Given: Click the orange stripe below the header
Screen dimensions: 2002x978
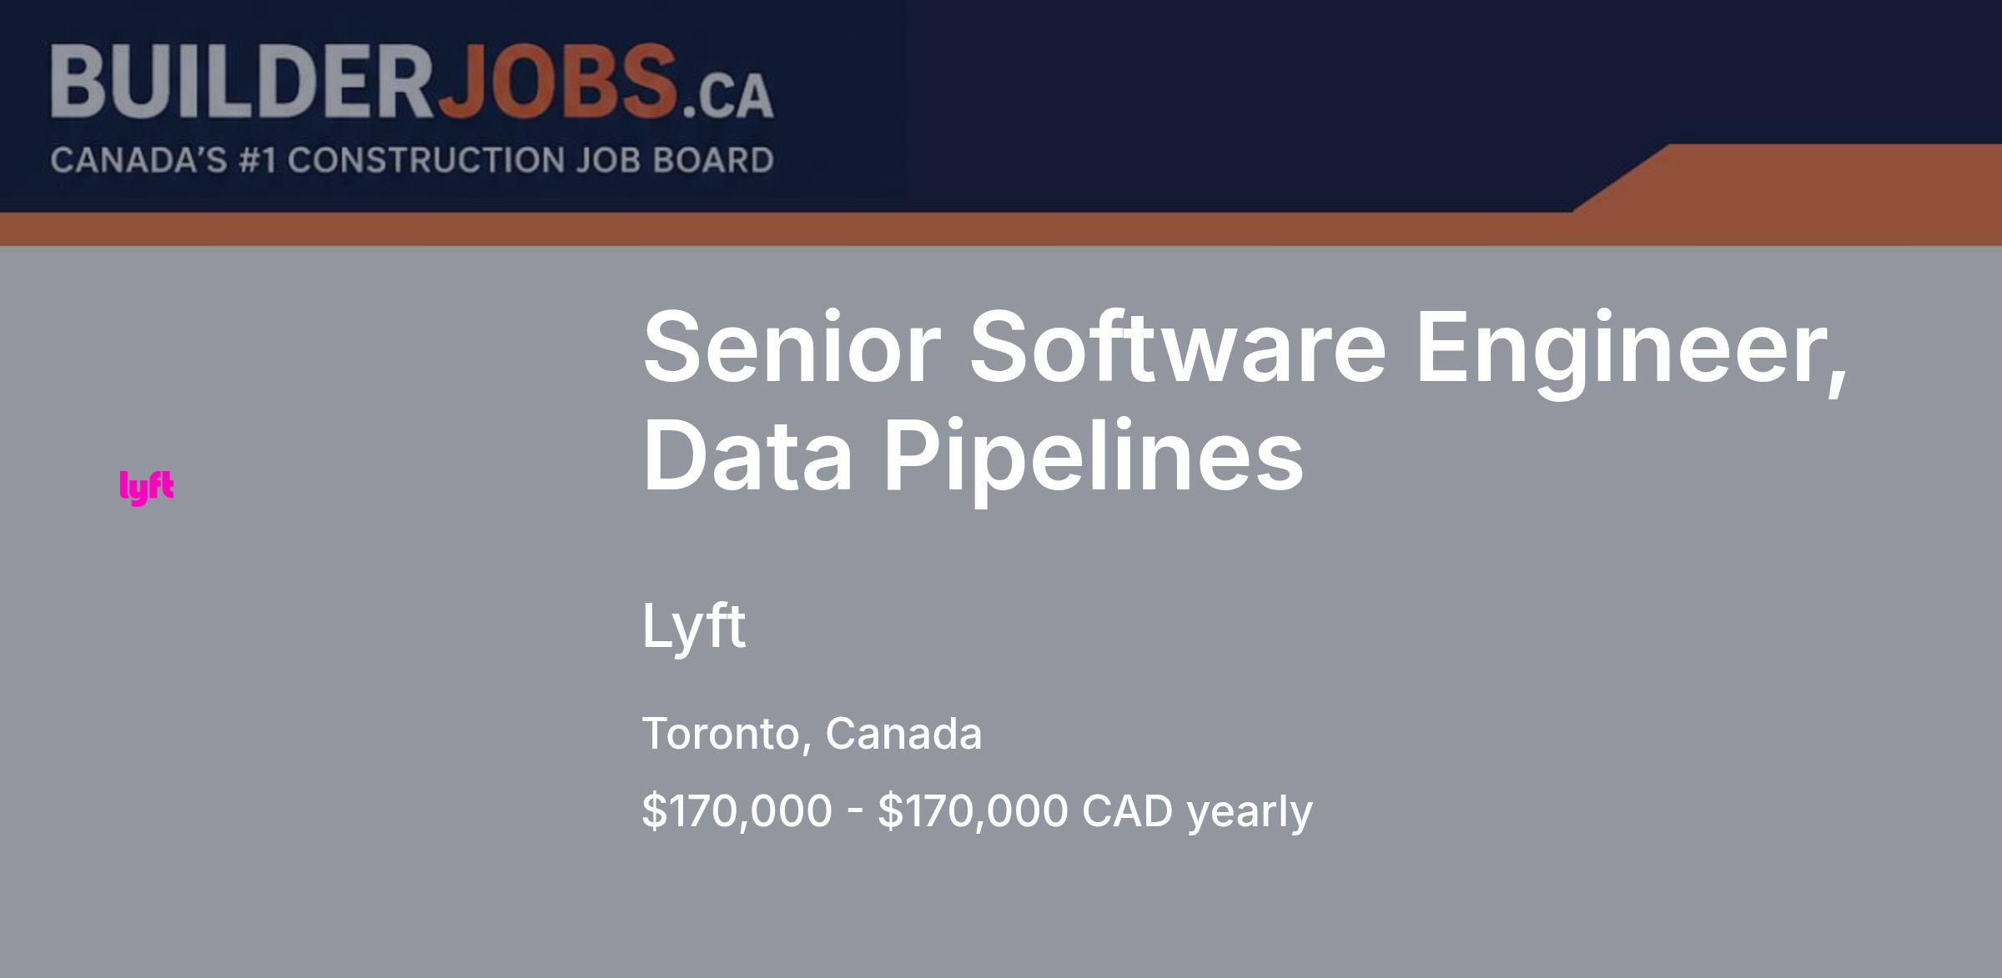Looking at the screenshot, I should (x=1001, y=228).
